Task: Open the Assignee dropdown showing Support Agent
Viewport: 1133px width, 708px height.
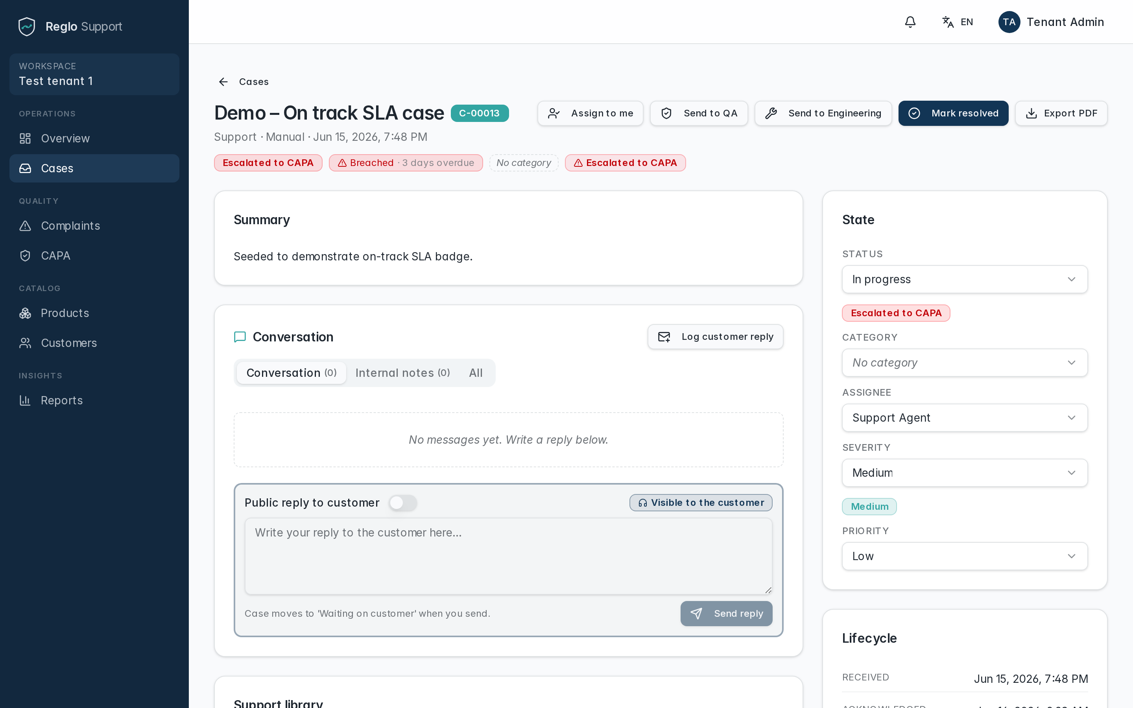Action: click(x=965, y=418)
